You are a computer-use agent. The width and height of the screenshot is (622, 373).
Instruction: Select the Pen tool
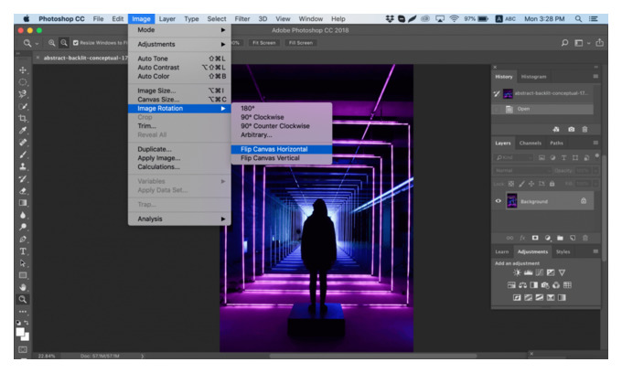23,239
